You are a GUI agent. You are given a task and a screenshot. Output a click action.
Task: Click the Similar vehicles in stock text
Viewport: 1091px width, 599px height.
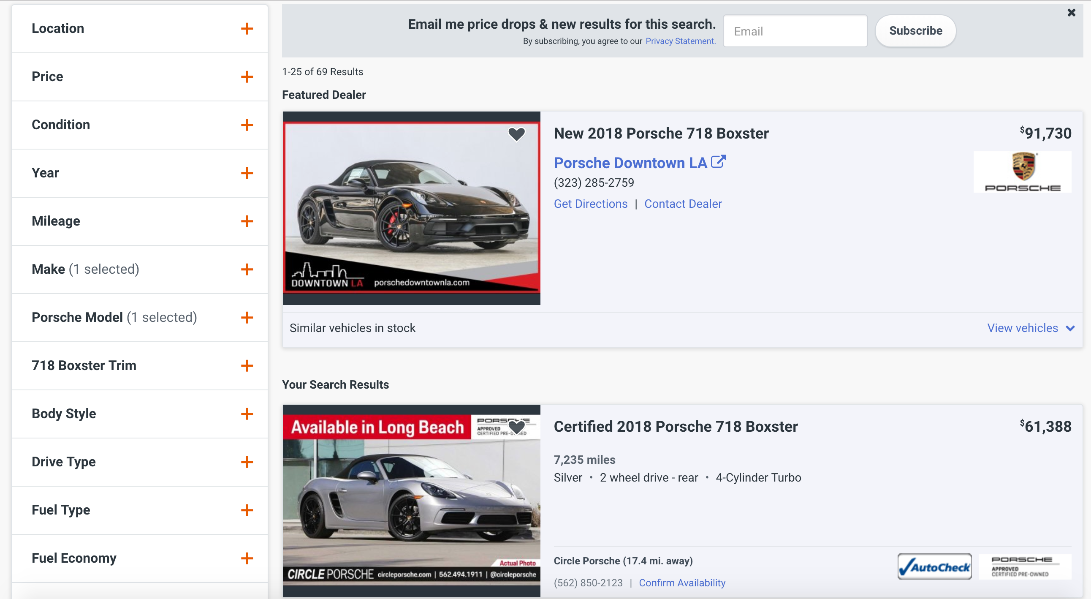(353, 328)
